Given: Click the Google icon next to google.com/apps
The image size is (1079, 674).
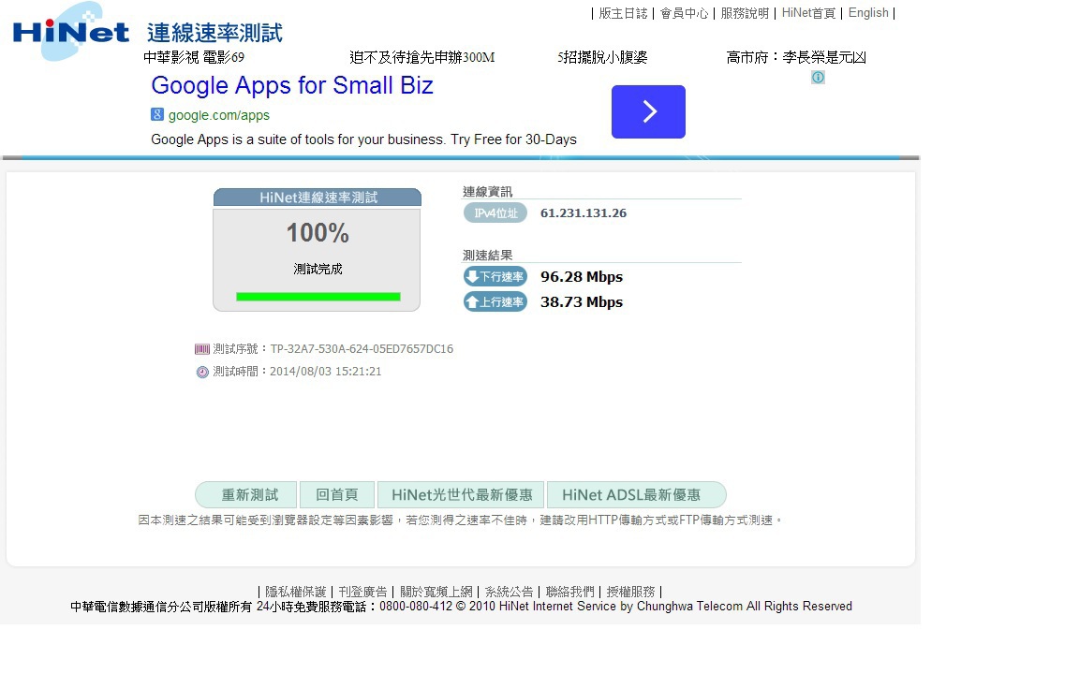Looking at the screenshot, I should point(157,115).
